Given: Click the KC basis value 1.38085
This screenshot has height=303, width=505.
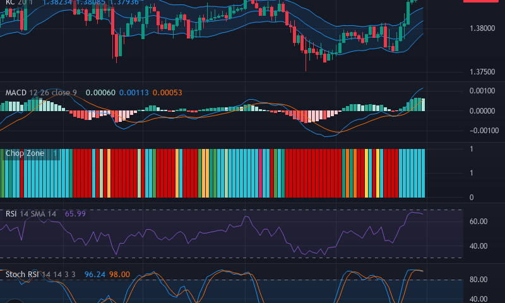Looking at the screenshot, I should click(x=90, y=3).
